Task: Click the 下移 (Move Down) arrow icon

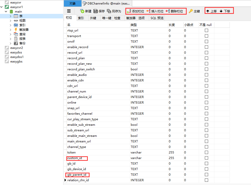Action: [221, 11]
